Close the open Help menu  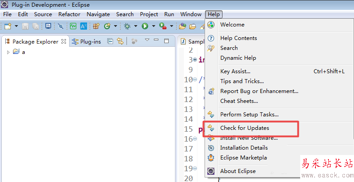(x=214, y=14)
